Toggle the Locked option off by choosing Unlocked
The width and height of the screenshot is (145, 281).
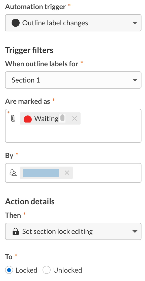pyautogui.click(x=47, y=270)
